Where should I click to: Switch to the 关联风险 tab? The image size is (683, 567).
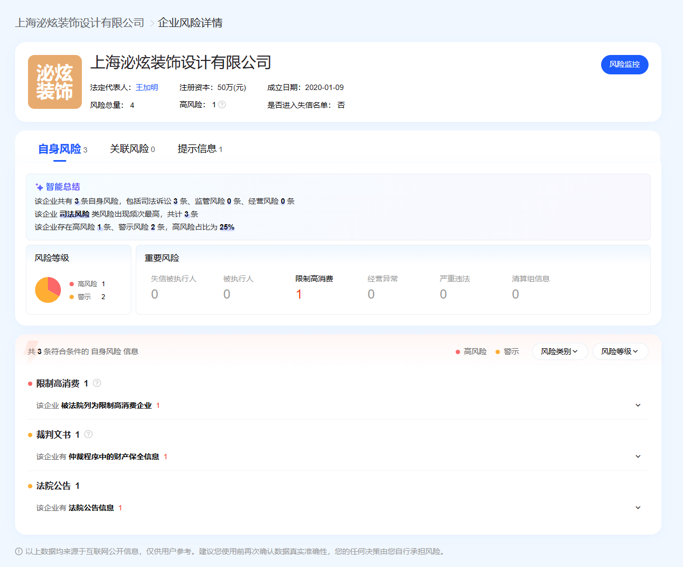[132, 149]
